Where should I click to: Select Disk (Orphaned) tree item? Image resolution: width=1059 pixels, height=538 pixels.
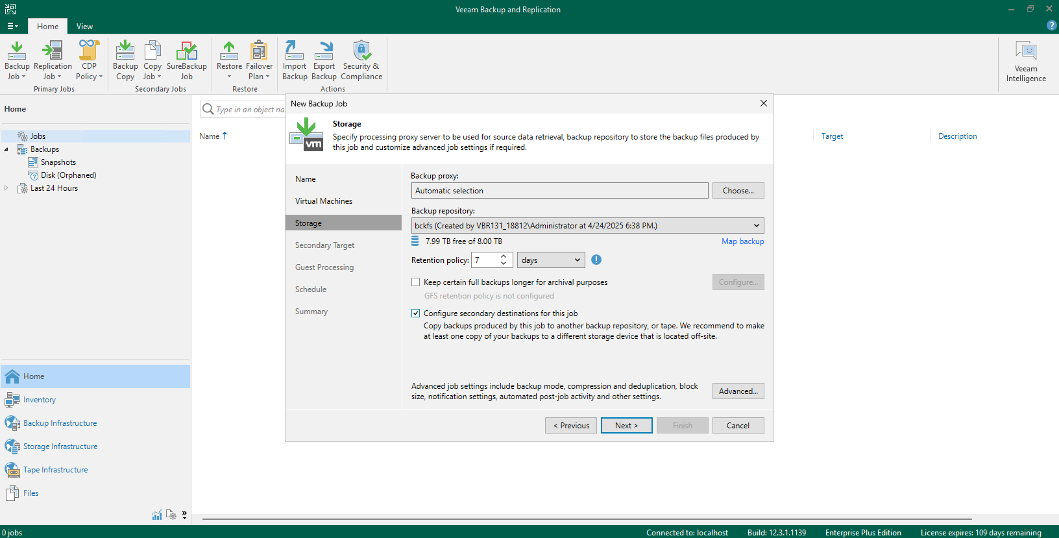pos(68,175)
